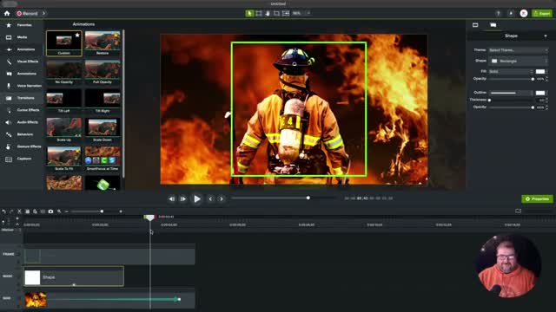The image size is (556, 312).
Task: Open the Behaviors panel
Action: (21, 134)
